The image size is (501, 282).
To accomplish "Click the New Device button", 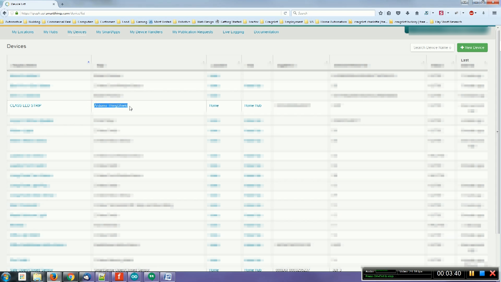I will [x=472, y=48].
